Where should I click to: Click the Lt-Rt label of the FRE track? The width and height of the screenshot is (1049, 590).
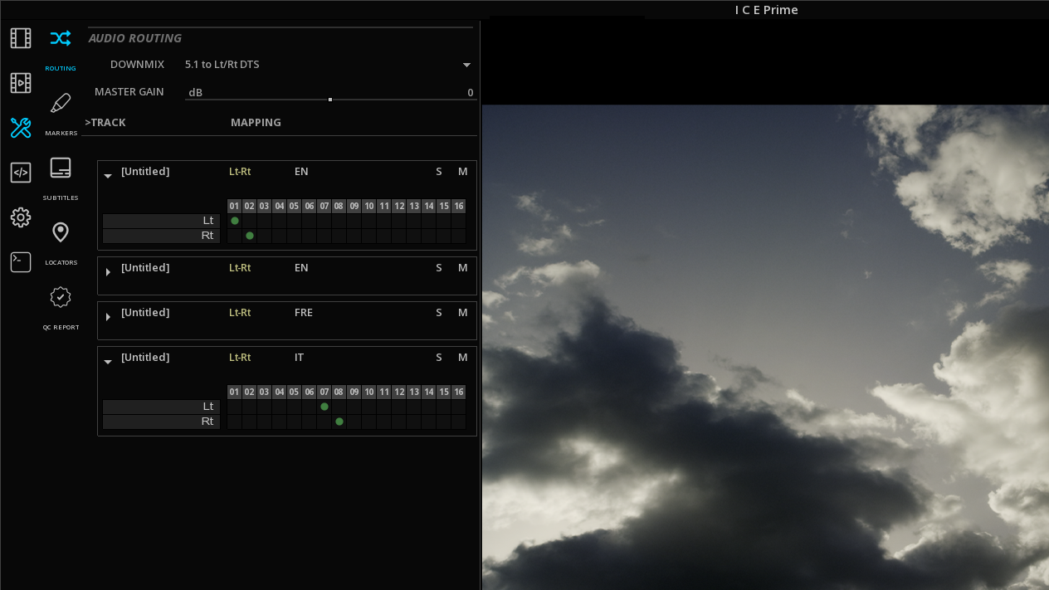coord(240,313)
